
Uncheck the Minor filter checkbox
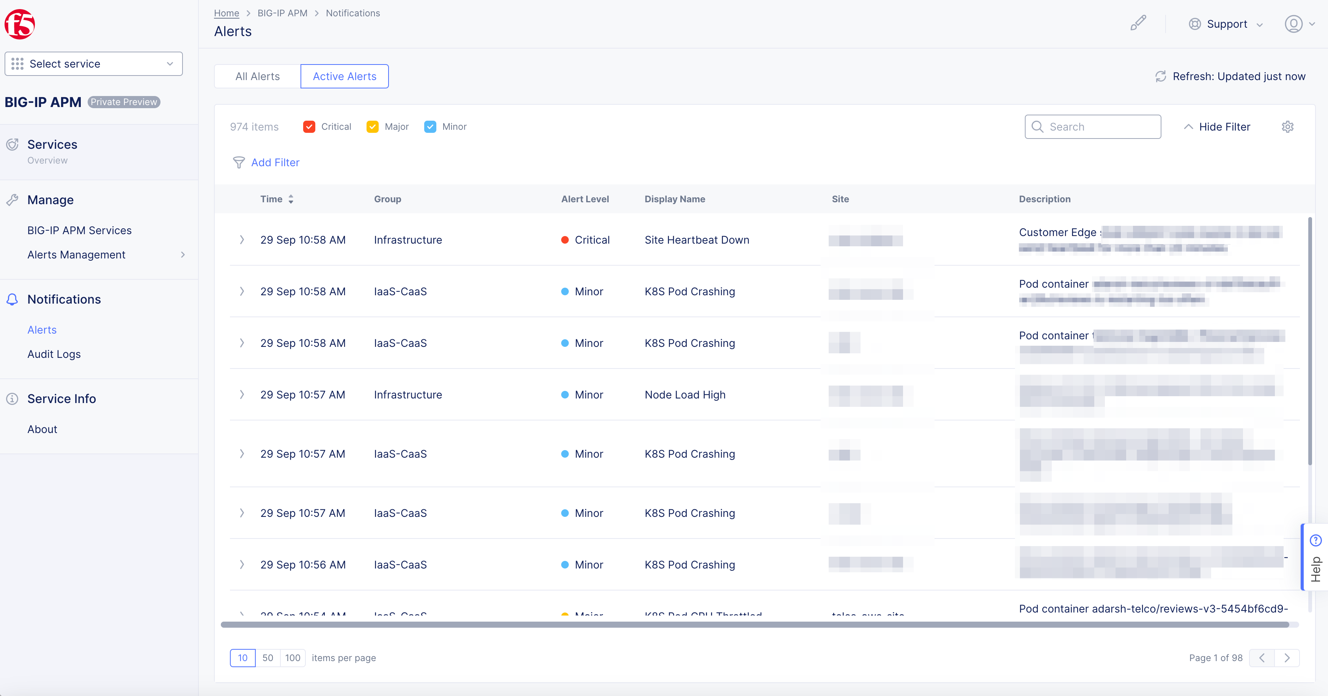(430, 127)
